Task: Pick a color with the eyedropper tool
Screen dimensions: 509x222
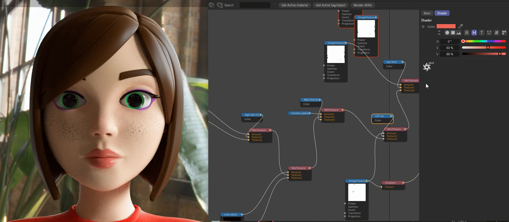Action: [x=460, y=26]
